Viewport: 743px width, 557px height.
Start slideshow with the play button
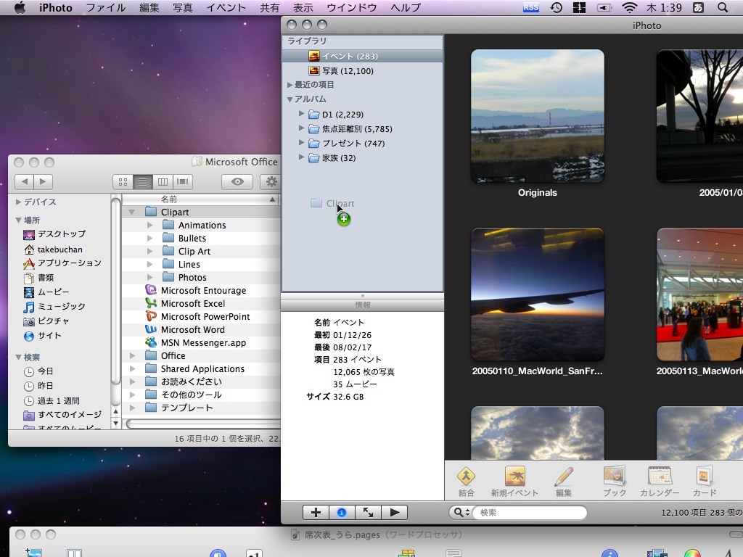click(394, 512)
